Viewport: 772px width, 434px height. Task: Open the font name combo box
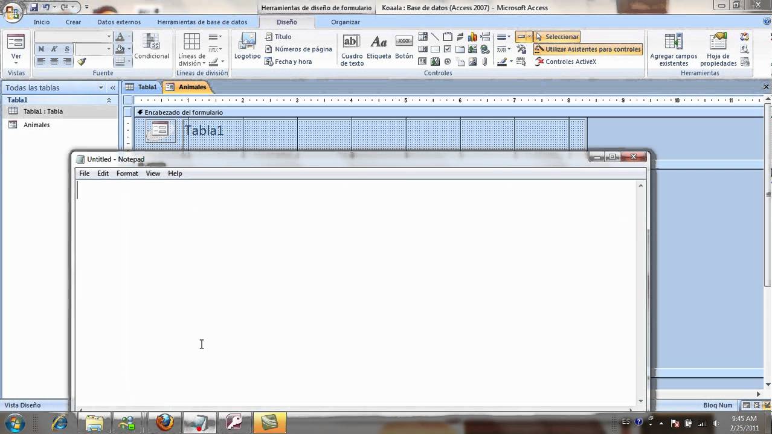click(73, 37)
